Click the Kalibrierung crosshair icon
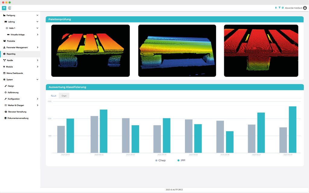 click(5, 92)
